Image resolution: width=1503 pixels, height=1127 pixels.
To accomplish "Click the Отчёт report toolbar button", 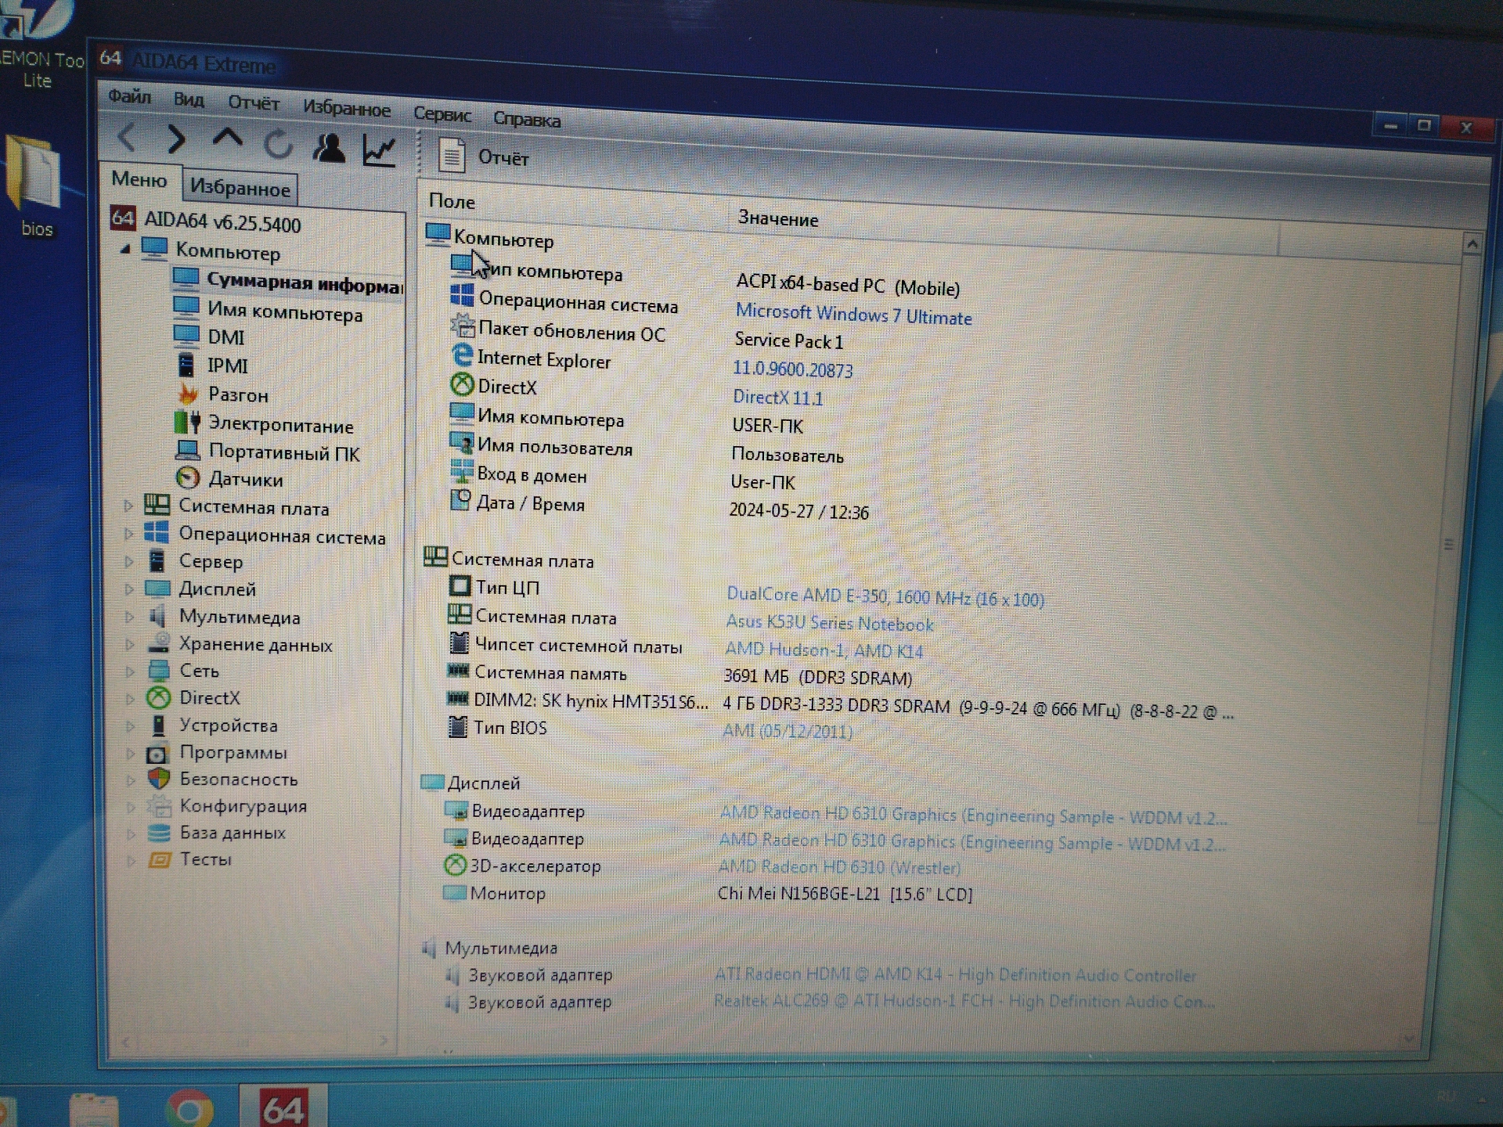I will [483, 156].
